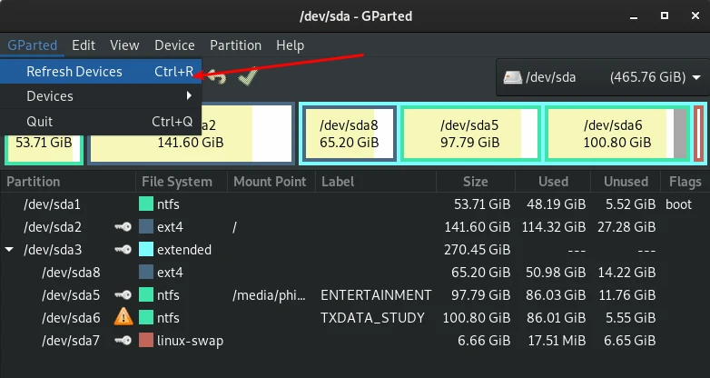This screenshot has width=710, height=378.
Task: Select the /dev/sda2 partition row
Action: click(355, 227)
